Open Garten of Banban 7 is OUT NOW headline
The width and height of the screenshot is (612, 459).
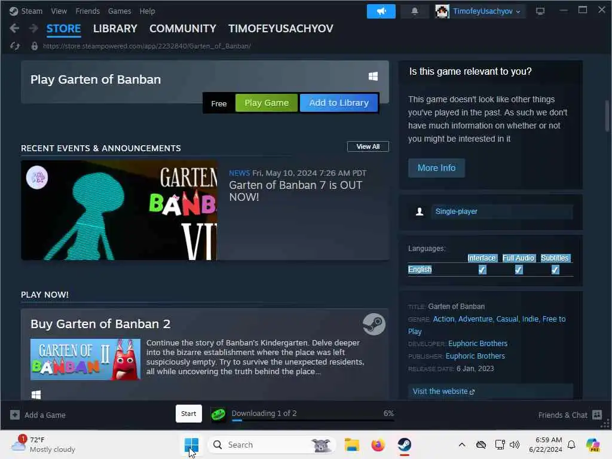[x=295, y=191]
